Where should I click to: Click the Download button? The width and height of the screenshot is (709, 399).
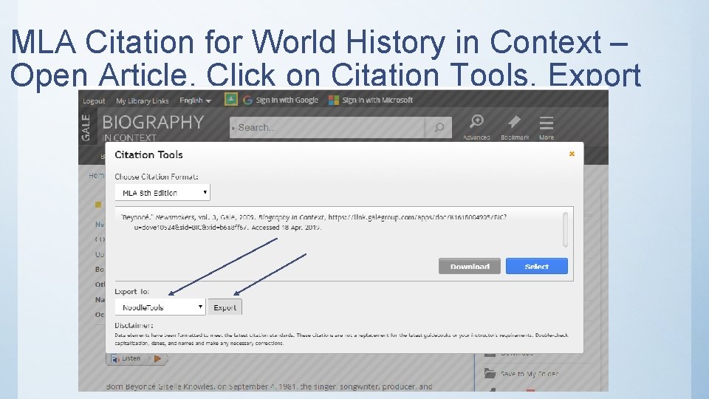tap(470, 266)
